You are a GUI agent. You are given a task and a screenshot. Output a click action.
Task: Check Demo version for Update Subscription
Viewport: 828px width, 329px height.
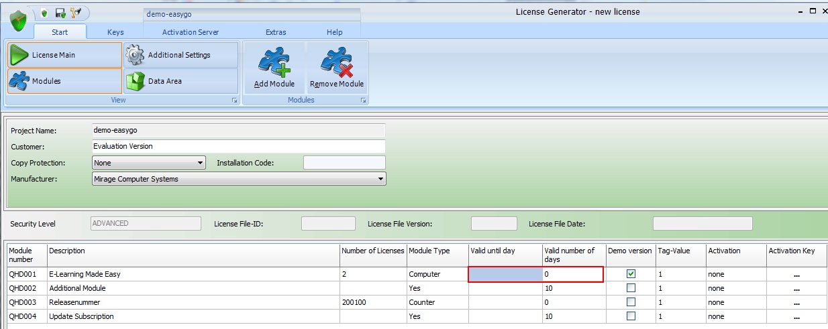click(631, 316)
